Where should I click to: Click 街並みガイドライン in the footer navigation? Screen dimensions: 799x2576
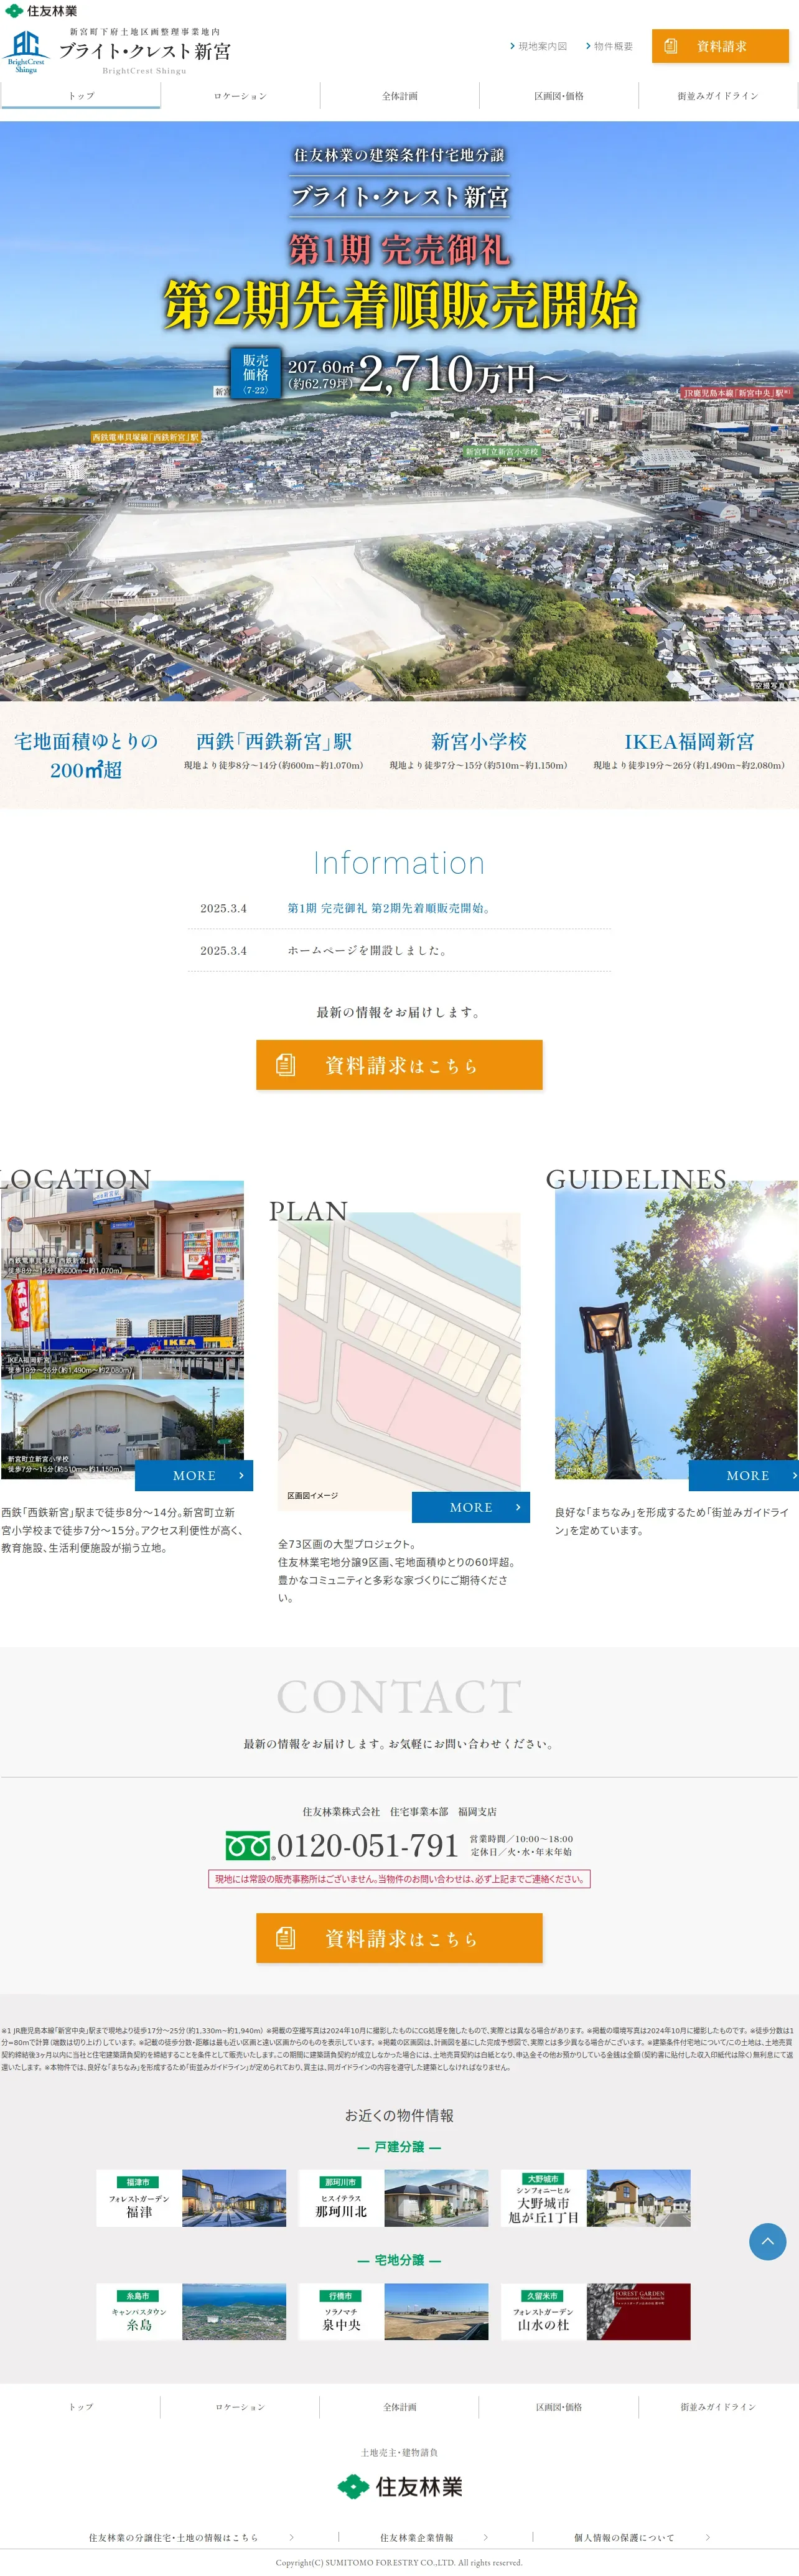[718, 2407]
